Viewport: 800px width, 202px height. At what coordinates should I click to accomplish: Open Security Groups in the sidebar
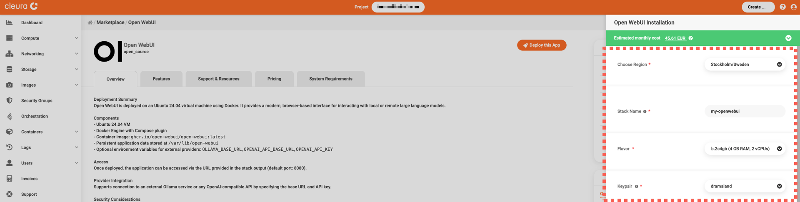37,100
